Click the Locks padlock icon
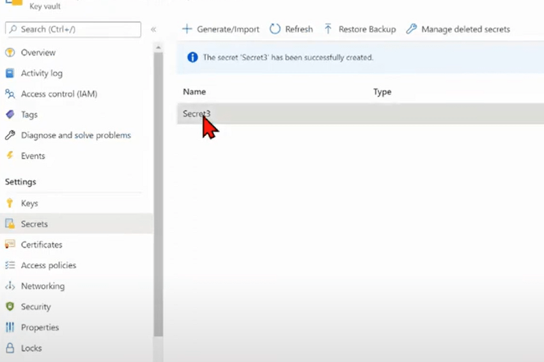 pos(10,349)
